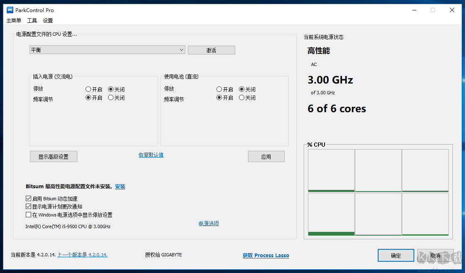Click the 安装 link for Bitsum power profile
Screen dimensions: 465x273
120,187
